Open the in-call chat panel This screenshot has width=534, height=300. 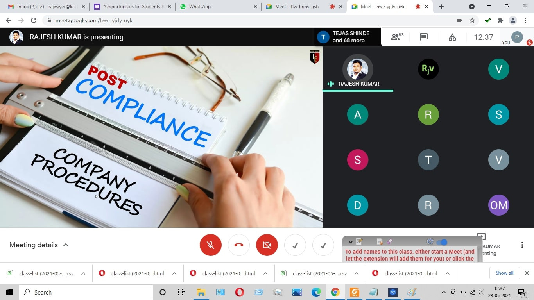point(423,37)
